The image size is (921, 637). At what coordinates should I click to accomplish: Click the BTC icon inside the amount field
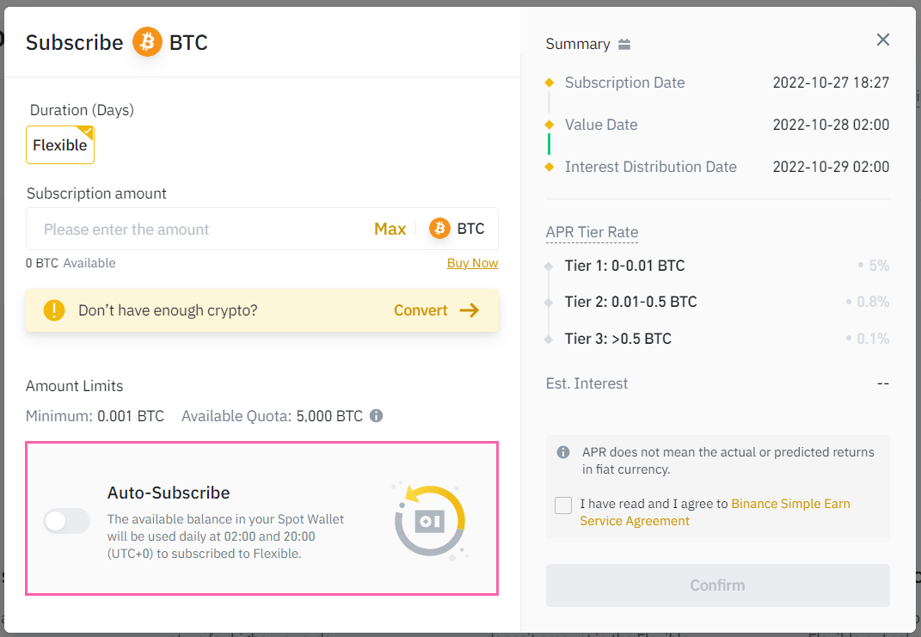coord(439,228)
